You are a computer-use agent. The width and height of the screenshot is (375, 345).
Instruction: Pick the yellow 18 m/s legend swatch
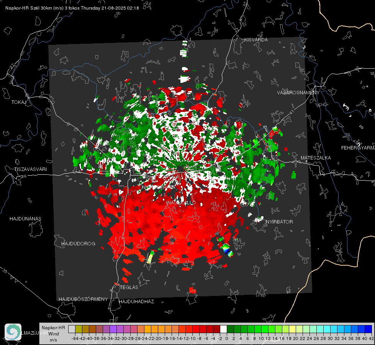point(293,329)
